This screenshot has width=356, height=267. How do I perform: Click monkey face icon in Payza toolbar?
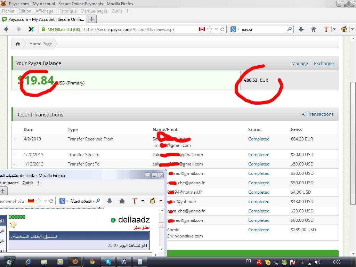tap(344, 29)
